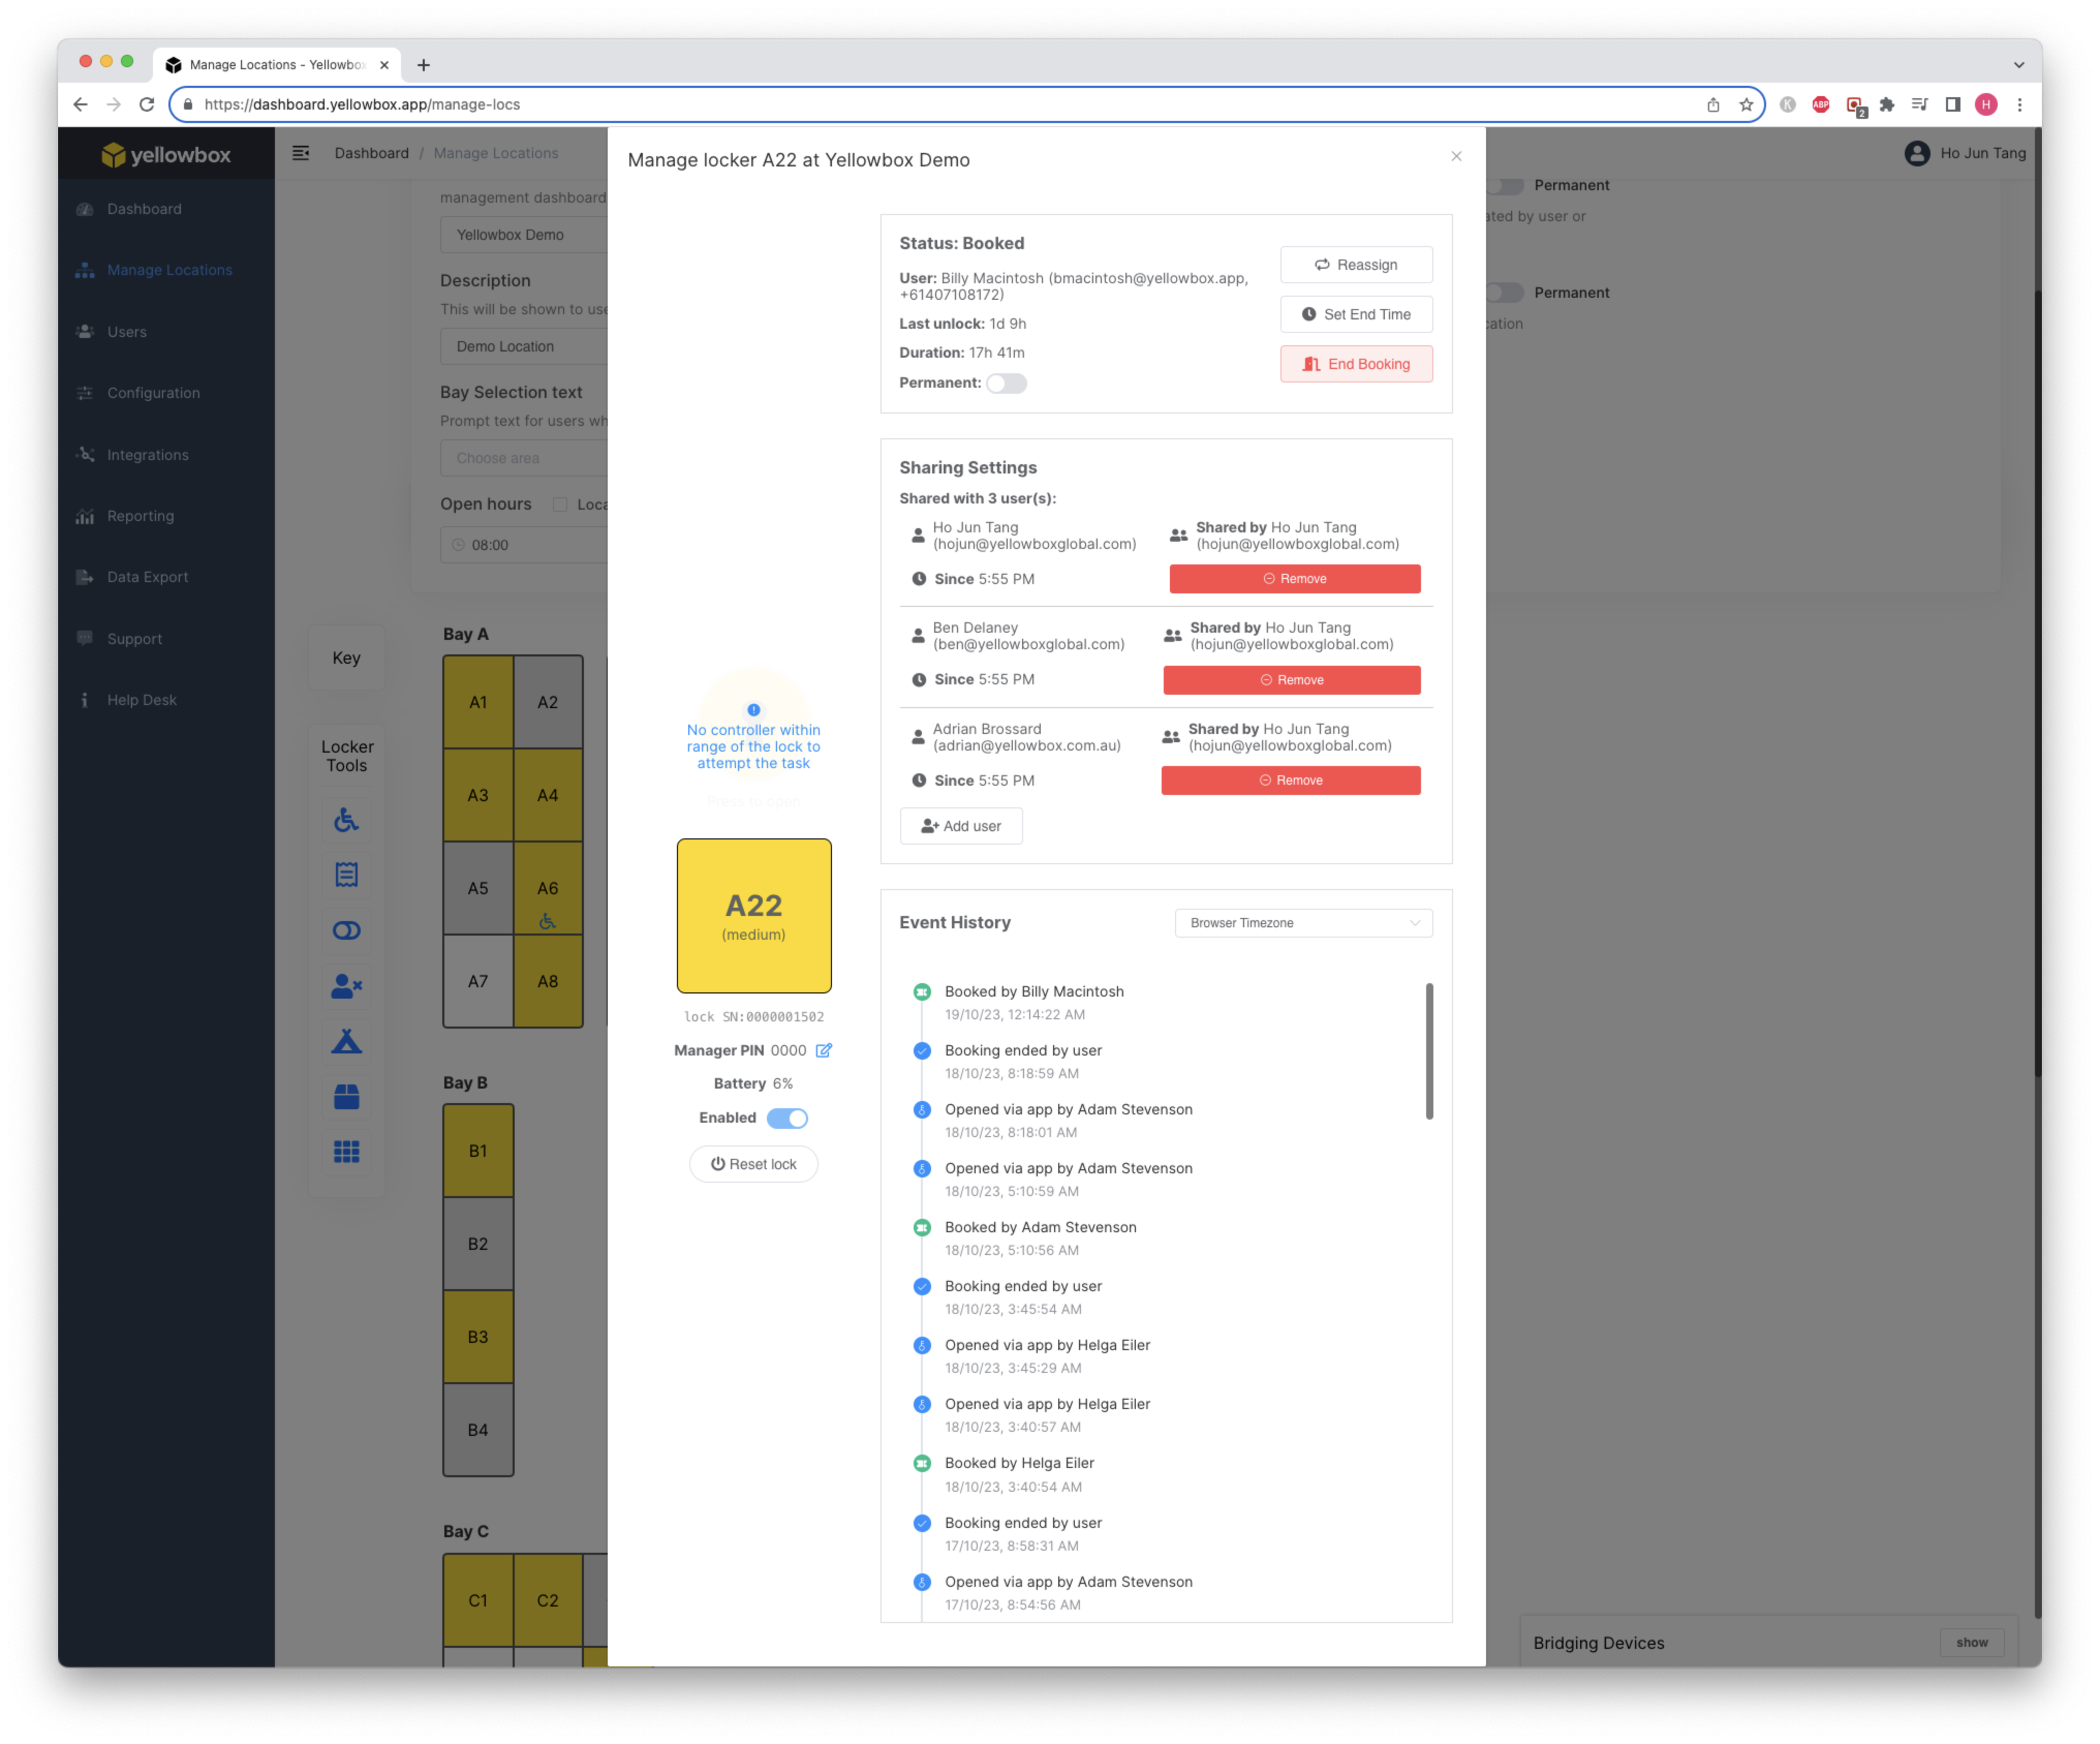Image resolution: width=2100 pixels, height=1744 pixels.
Task: Collapse sidebar with the hamburger menu icon
Action: pyautogui.click(x=300, y=153)
